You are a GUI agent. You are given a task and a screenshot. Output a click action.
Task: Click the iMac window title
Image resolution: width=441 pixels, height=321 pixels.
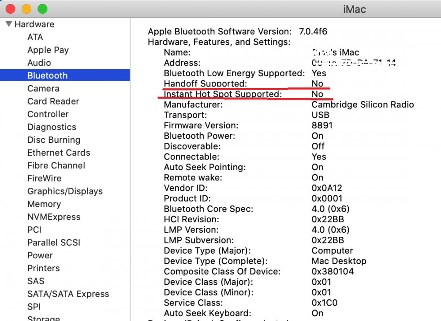click(x=355, y=9)
